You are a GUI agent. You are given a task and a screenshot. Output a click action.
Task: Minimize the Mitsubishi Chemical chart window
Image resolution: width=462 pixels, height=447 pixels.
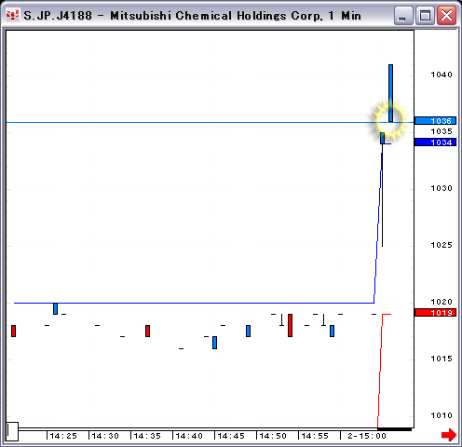click(402, 15)
